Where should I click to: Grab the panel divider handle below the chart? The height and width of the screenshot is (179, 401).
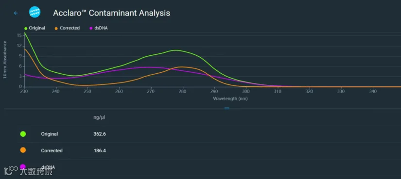227,108
